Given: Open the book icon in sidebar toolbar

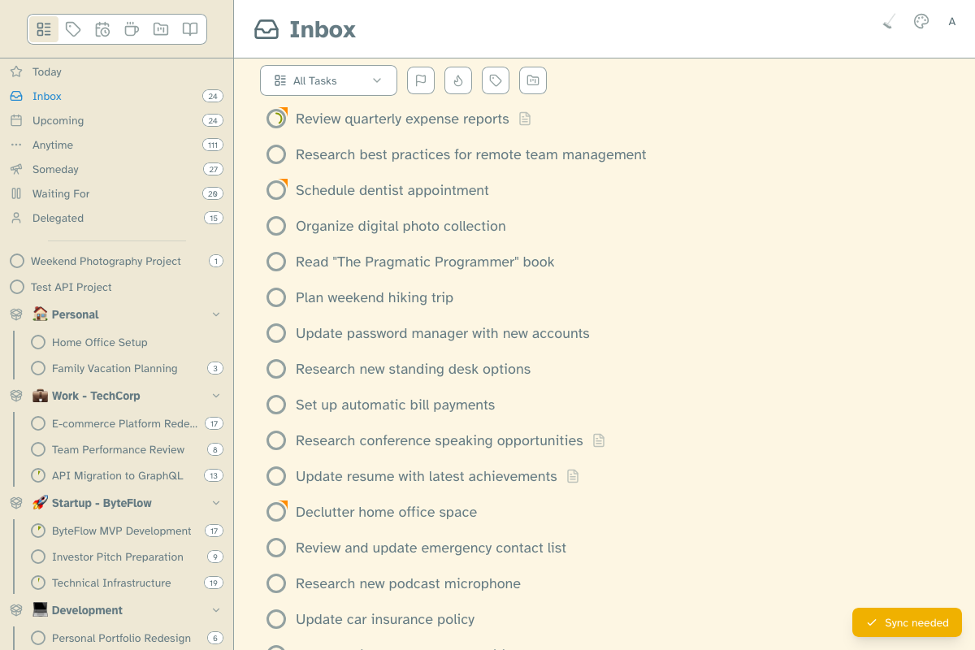Looking at the screenshot, I should (190, 29).
